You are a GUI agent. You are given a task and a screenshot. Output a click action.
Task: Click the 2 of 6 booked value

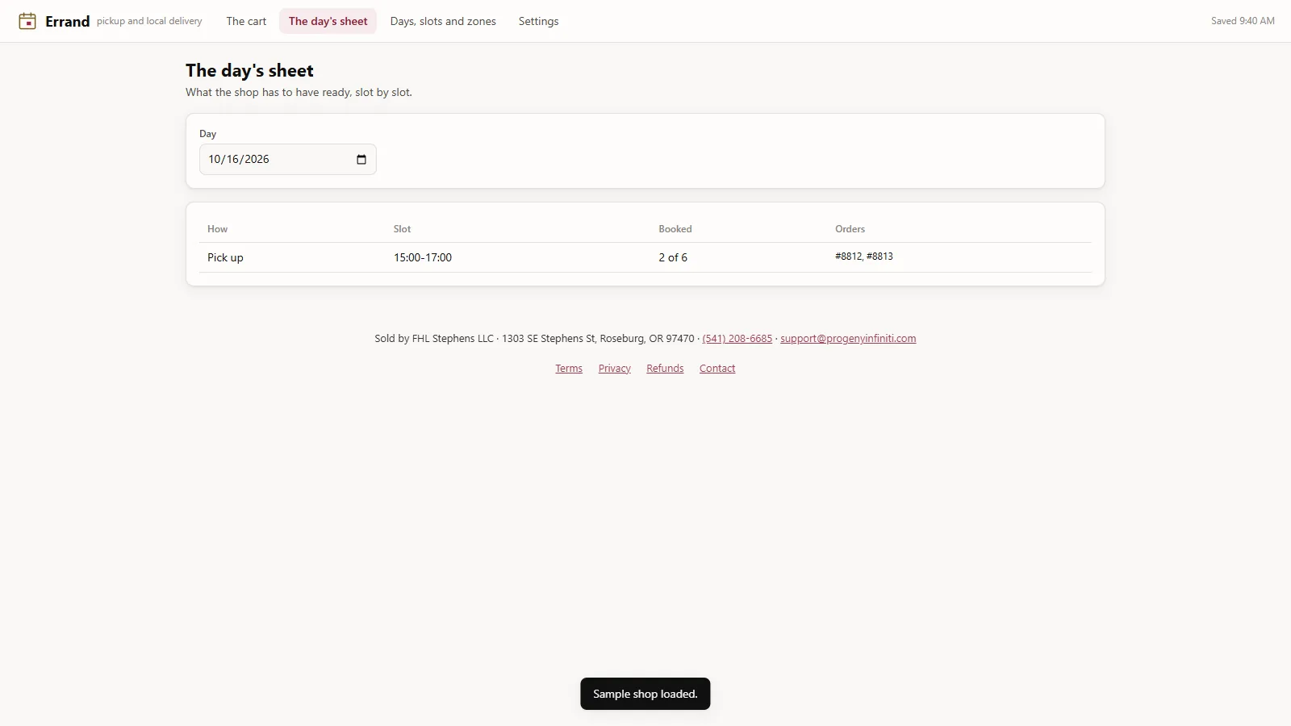(x=673, y=257)
